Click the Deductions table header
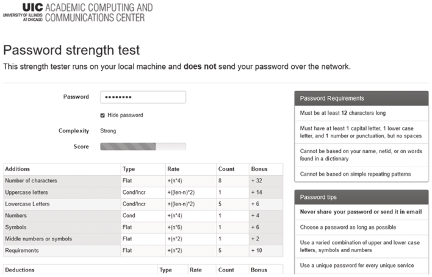This screenshot has height=277, width=432. pyautogui.click(x=143, y=270)
